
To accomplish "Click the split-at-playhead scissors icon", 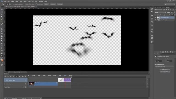I will [23, 76].
